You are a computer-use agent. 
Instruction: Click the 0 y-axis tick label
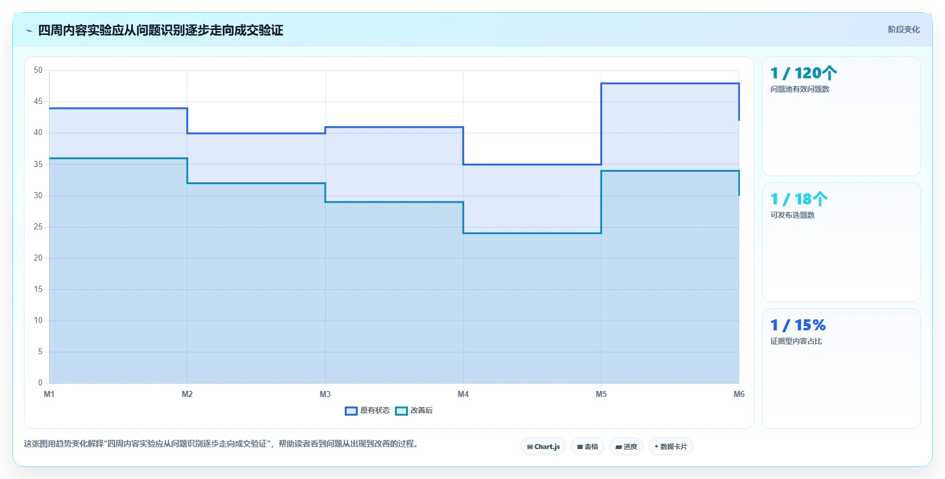click(40, 384)
